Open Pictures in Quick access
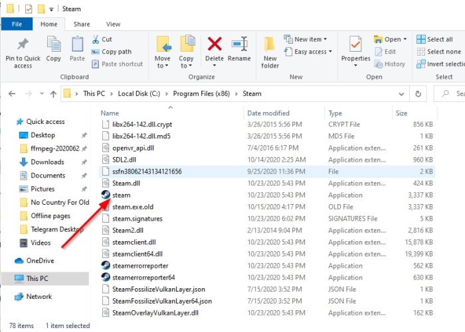This screenshot has width=465, height=332. coord(37,189)
